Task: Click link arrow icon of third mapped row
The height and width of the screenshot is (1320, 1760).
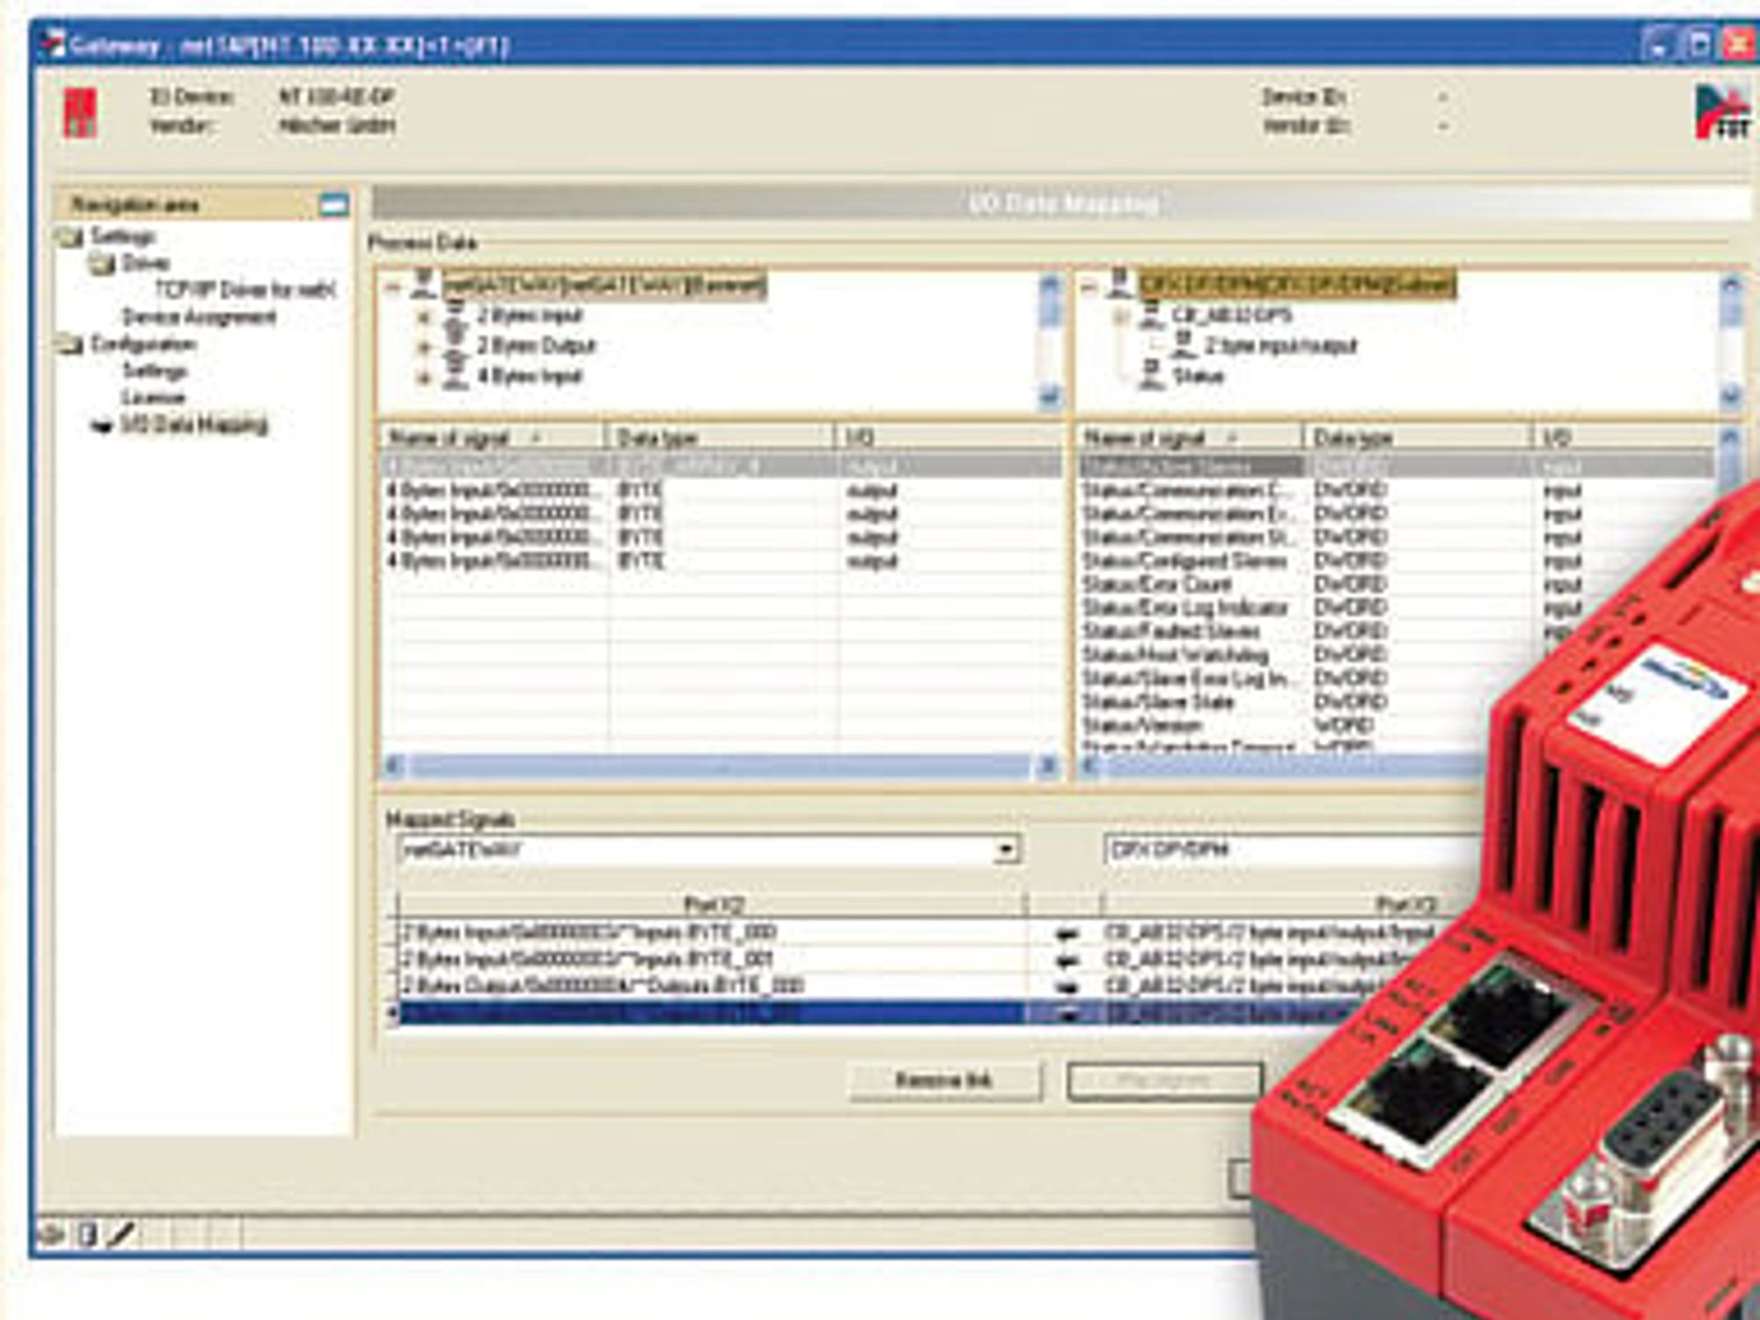Action: (x=1067, y=987)
